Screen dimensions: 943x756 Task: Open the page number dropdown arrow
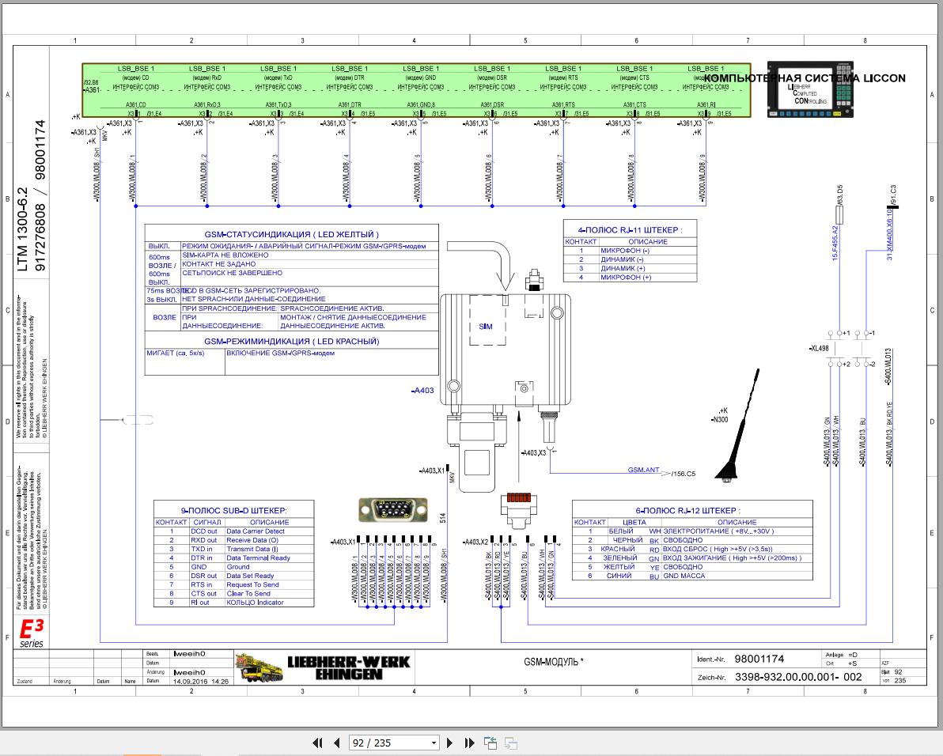(x=434, y=743)
